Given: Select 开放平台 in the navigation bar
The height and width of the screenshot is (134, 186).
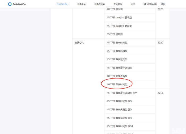Looking at the screenshot, I should [x=118, y=4].
